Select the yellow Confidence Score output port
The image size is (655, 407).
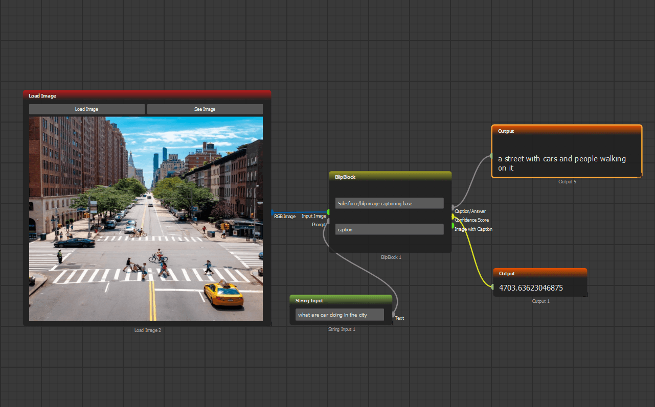click(453, 217)
